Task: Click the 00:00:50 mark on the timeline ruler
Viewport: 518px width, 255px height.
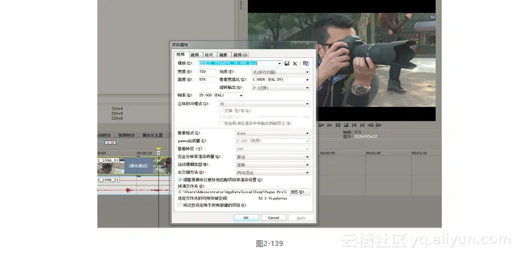Action: tap(328, 153)
